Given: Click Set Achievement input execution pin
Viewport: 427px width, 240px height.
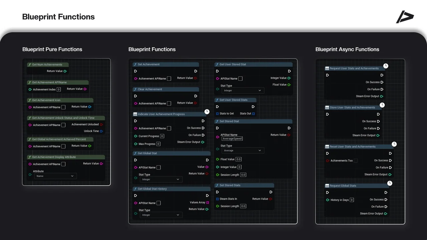Looking at the screenshot, I should [x=135, y=71].
